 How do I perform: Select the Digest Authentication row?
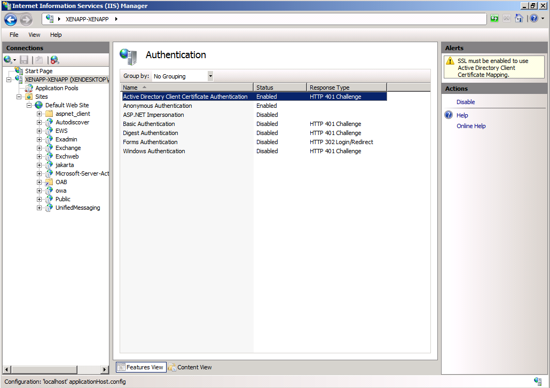point(254,133)
